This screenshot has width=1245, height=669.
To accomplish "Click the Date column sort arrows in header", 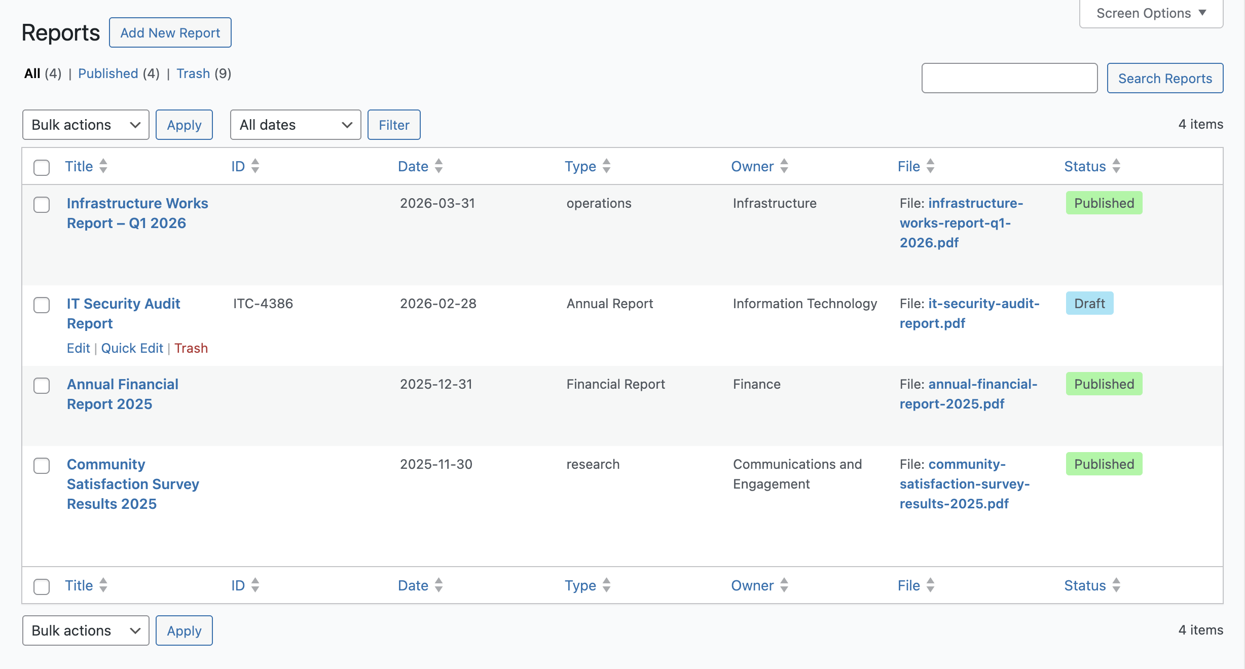I will (x=439, y=166).
